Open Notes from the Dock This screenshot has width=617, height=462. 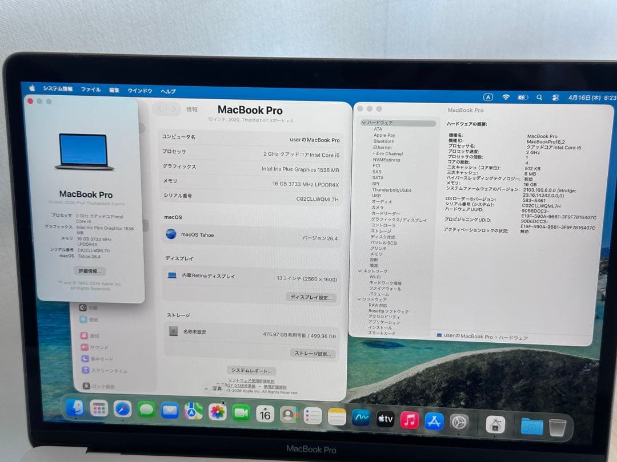coord(337,417)
